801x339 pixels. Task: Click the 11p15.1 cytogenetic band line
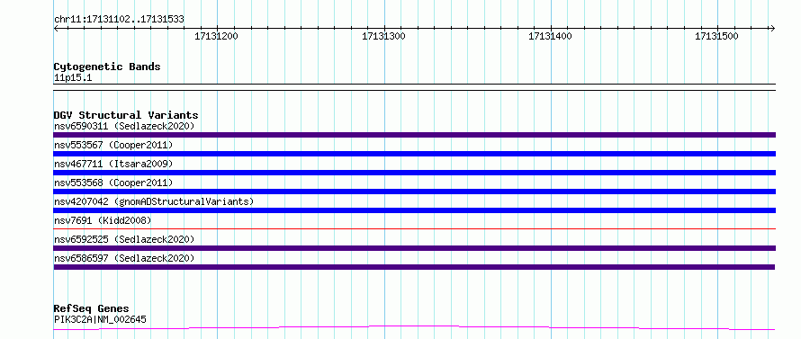[x=414, y=87]
